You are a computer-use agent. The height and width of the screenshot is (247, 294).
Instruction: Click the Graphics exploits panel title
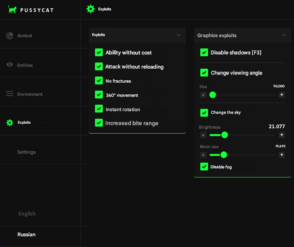click(217, 36)
